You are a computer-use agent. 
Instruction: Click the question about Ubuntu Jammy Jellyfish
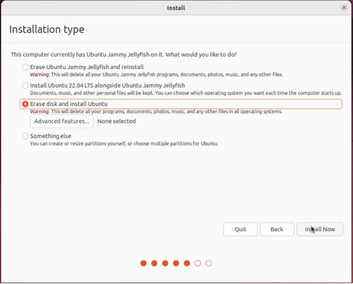point(124,55)
